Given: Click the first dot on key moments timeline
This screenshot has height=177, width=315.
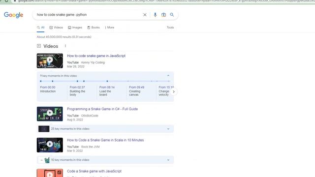Looking at the screenshot, I should tap(41, 81).
